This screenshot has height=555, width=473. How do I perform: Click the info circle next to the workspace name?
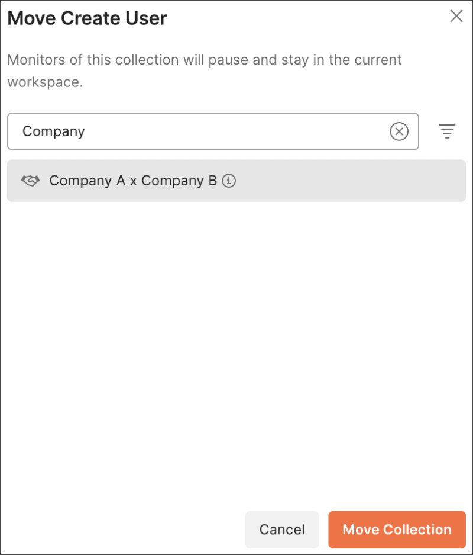tap(229, 181)
